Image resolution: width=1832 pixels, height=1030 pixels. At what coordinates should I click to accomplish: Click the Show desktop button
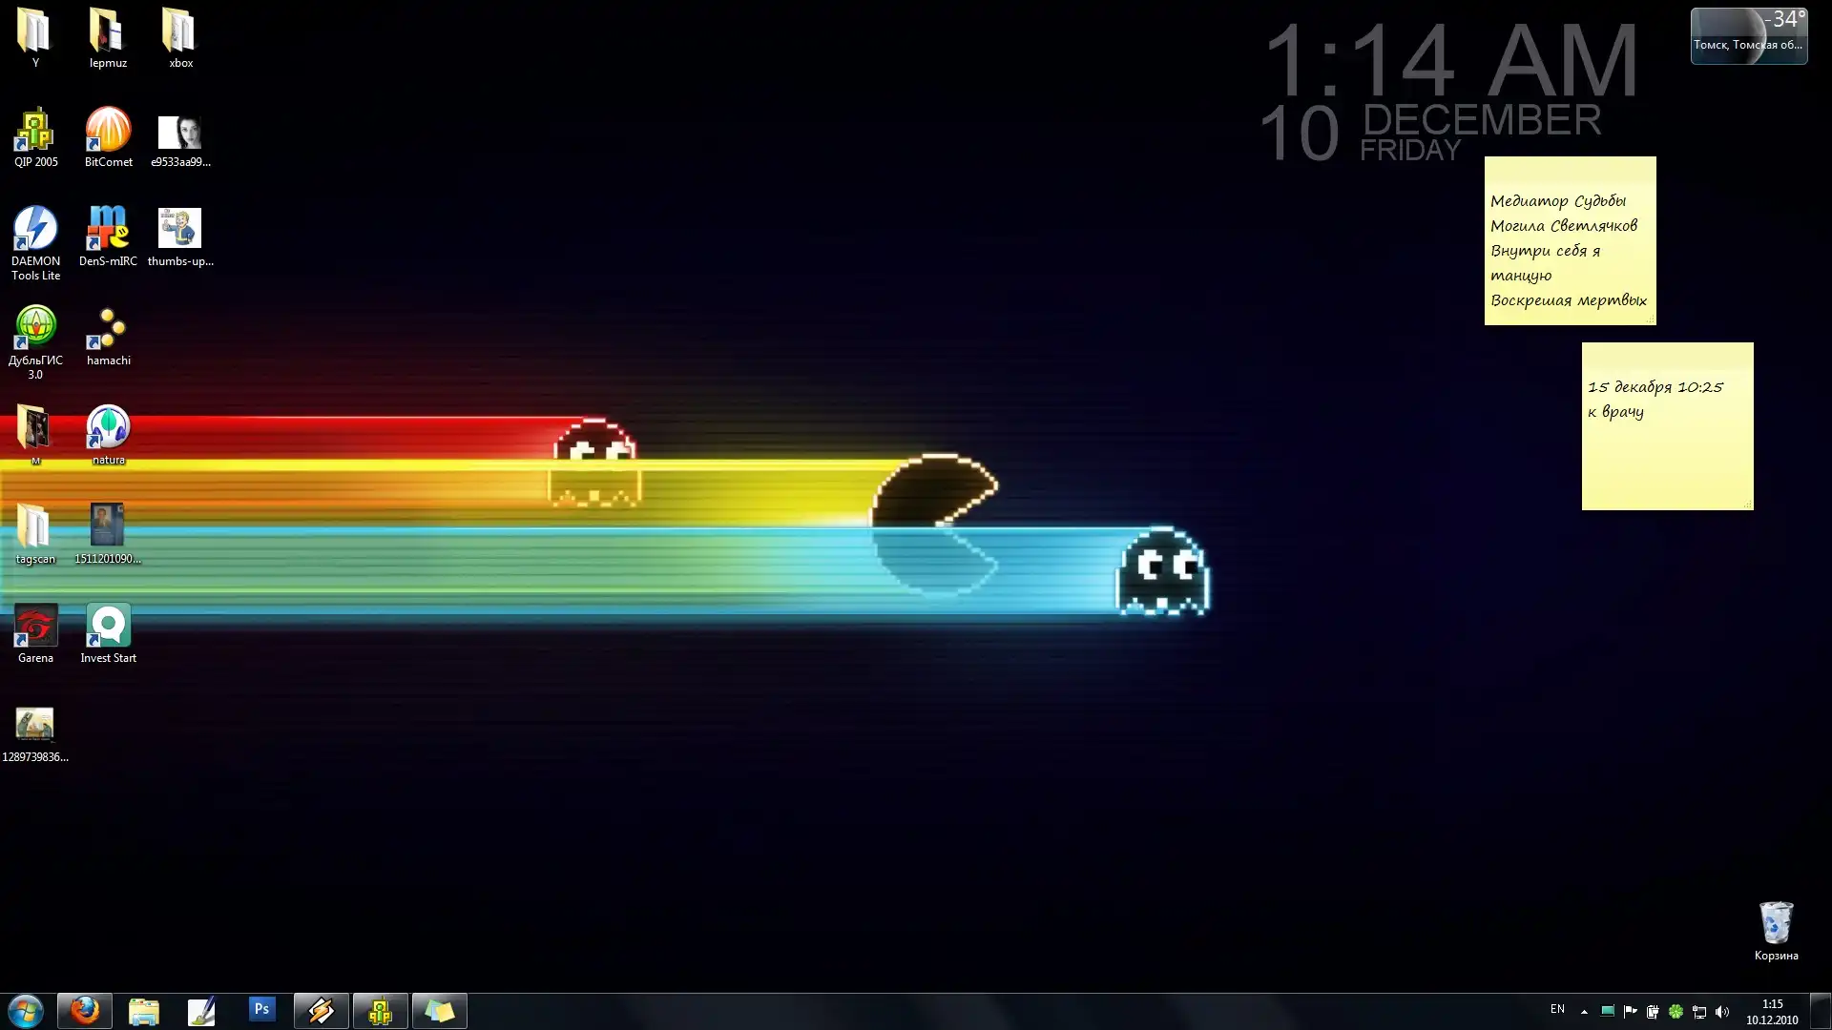click(x=1821, y=1011)
